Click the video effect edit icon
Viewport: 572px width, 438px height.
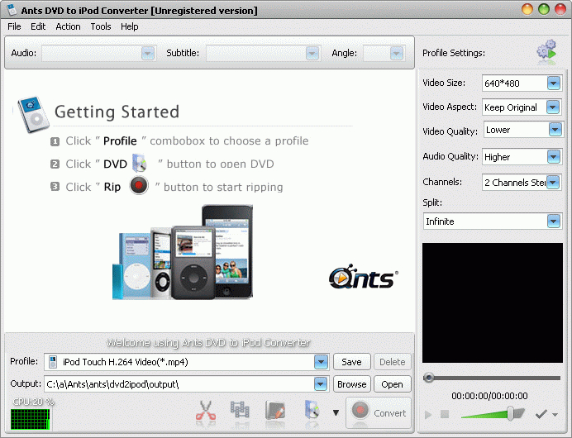coord(275,410)
